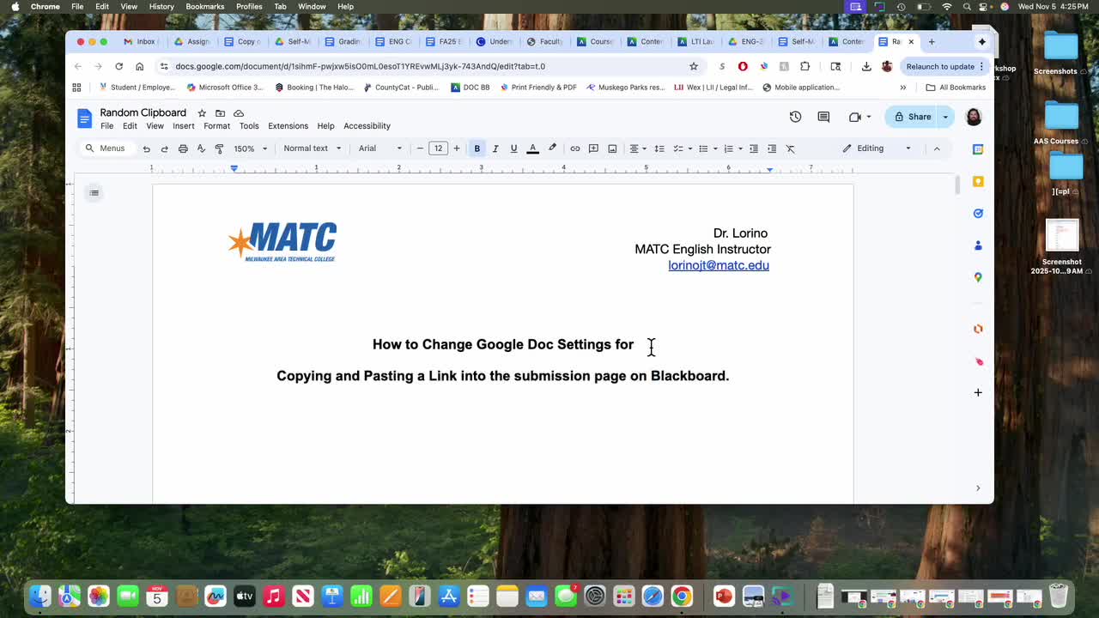The height and width of the screenshot is (618, 1099).
Task: Open the Arial font dropdown
Action: coord(380,148)
